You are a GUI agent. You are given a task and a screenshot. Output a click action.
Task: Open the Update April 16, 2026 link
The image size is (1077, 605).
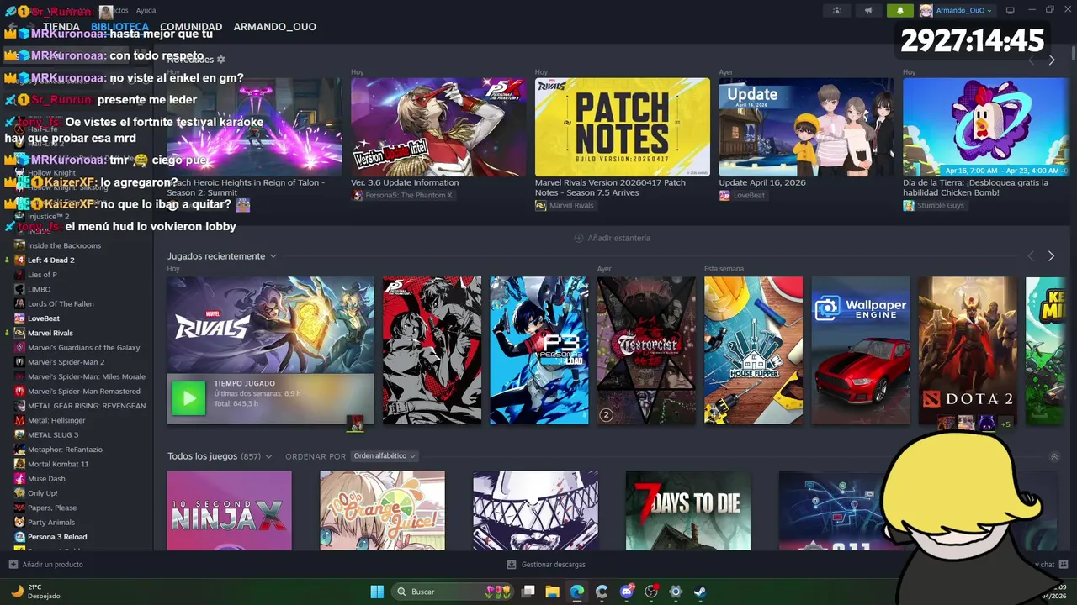click(x=762, y=182)
